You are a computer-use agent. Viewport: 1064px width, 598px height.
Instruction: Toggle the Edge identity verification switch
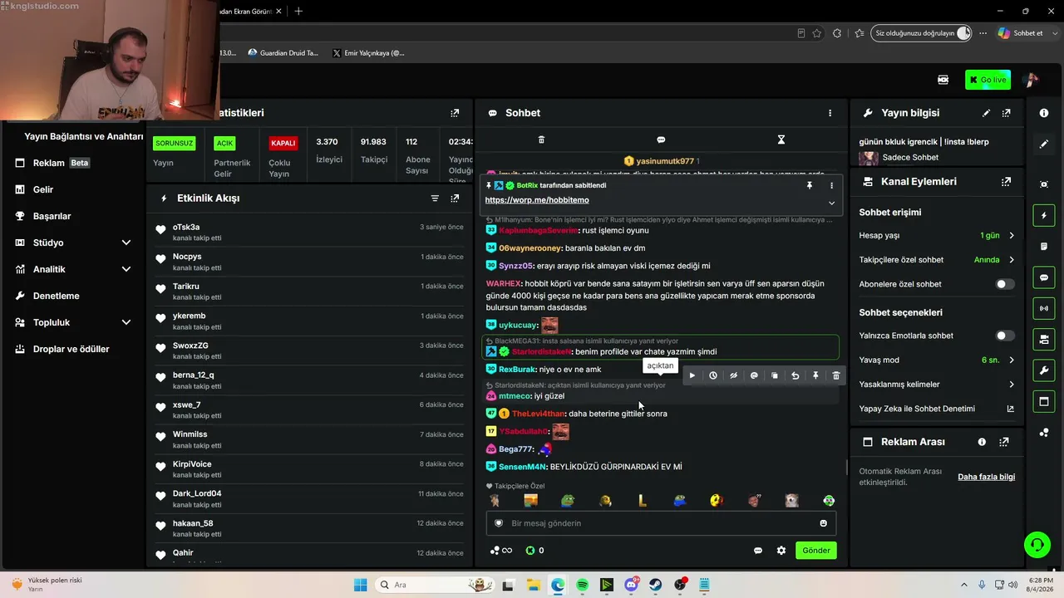click(x=963, y=33)
